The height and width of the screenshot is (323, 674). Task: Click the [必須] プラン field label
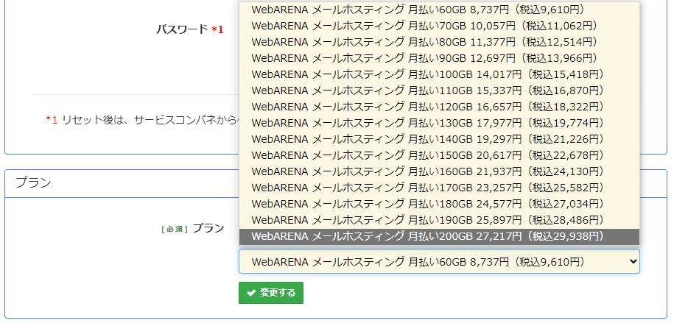click(192, 229)
